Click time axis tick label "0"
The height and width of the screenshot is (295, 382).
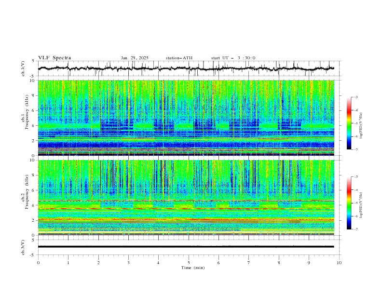pos(38,263)
